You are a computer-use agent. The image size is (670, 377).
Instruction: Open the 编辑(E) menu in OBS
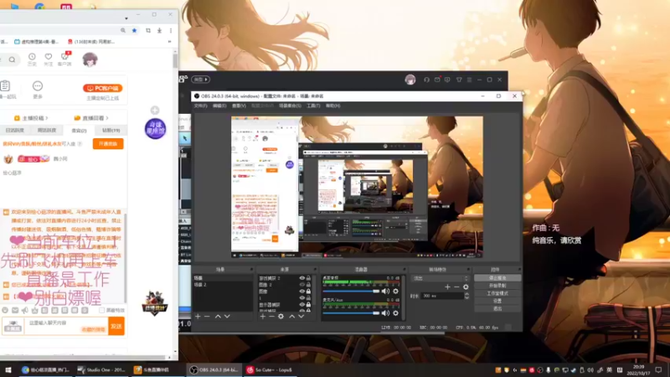pos(219,106)
